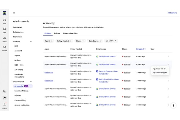Click the Add admins link
This screenshot has width=180, height=120.
point(172,13)
